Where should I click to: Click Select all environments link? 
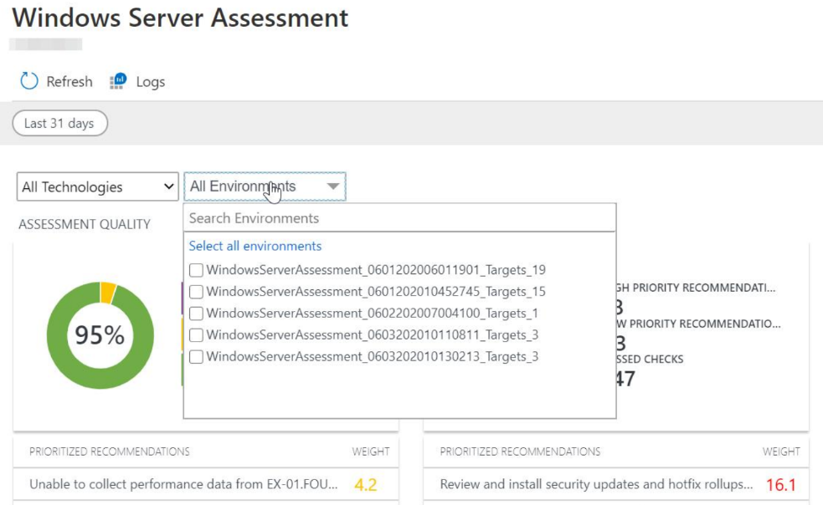pyautogui.click(x=255, y=246)
